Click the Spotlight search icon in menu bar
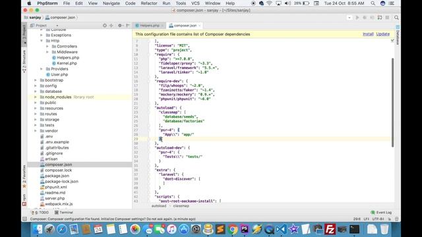Viewport: 422px width, 237px height. pos(373,3)
